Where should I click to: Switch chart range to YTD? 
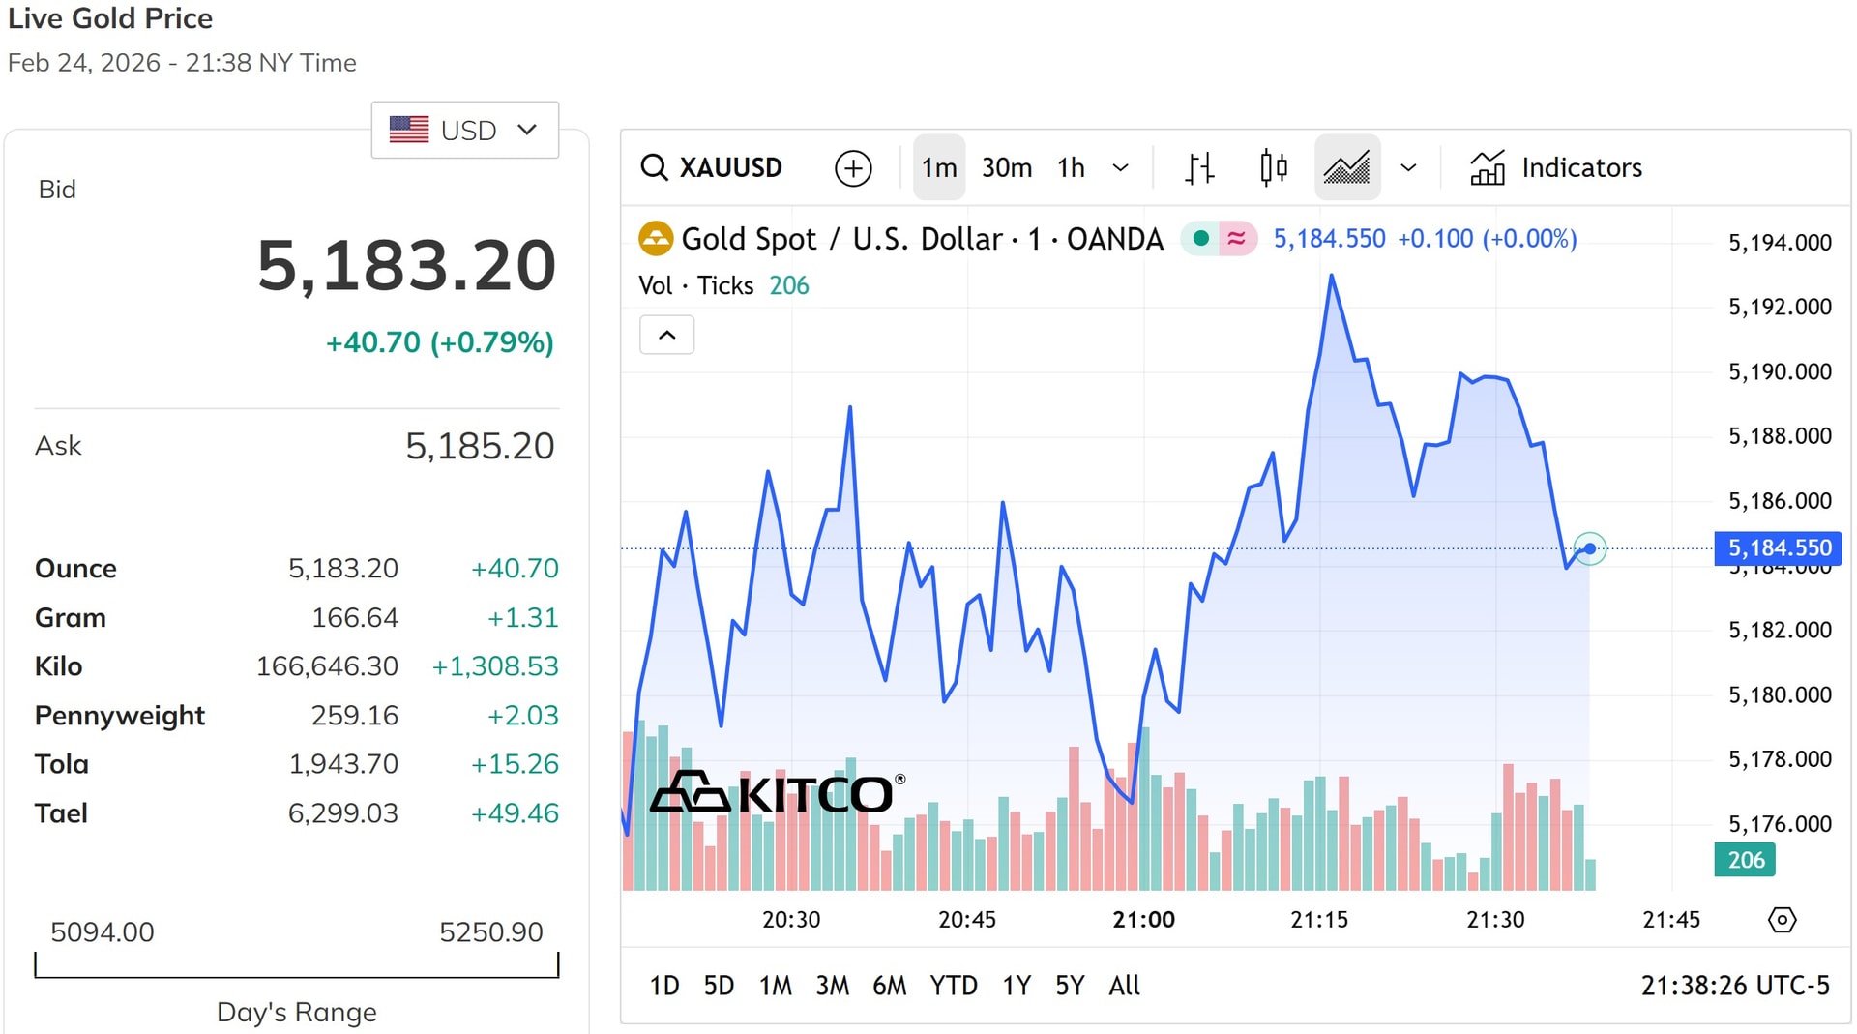point(954,986)
